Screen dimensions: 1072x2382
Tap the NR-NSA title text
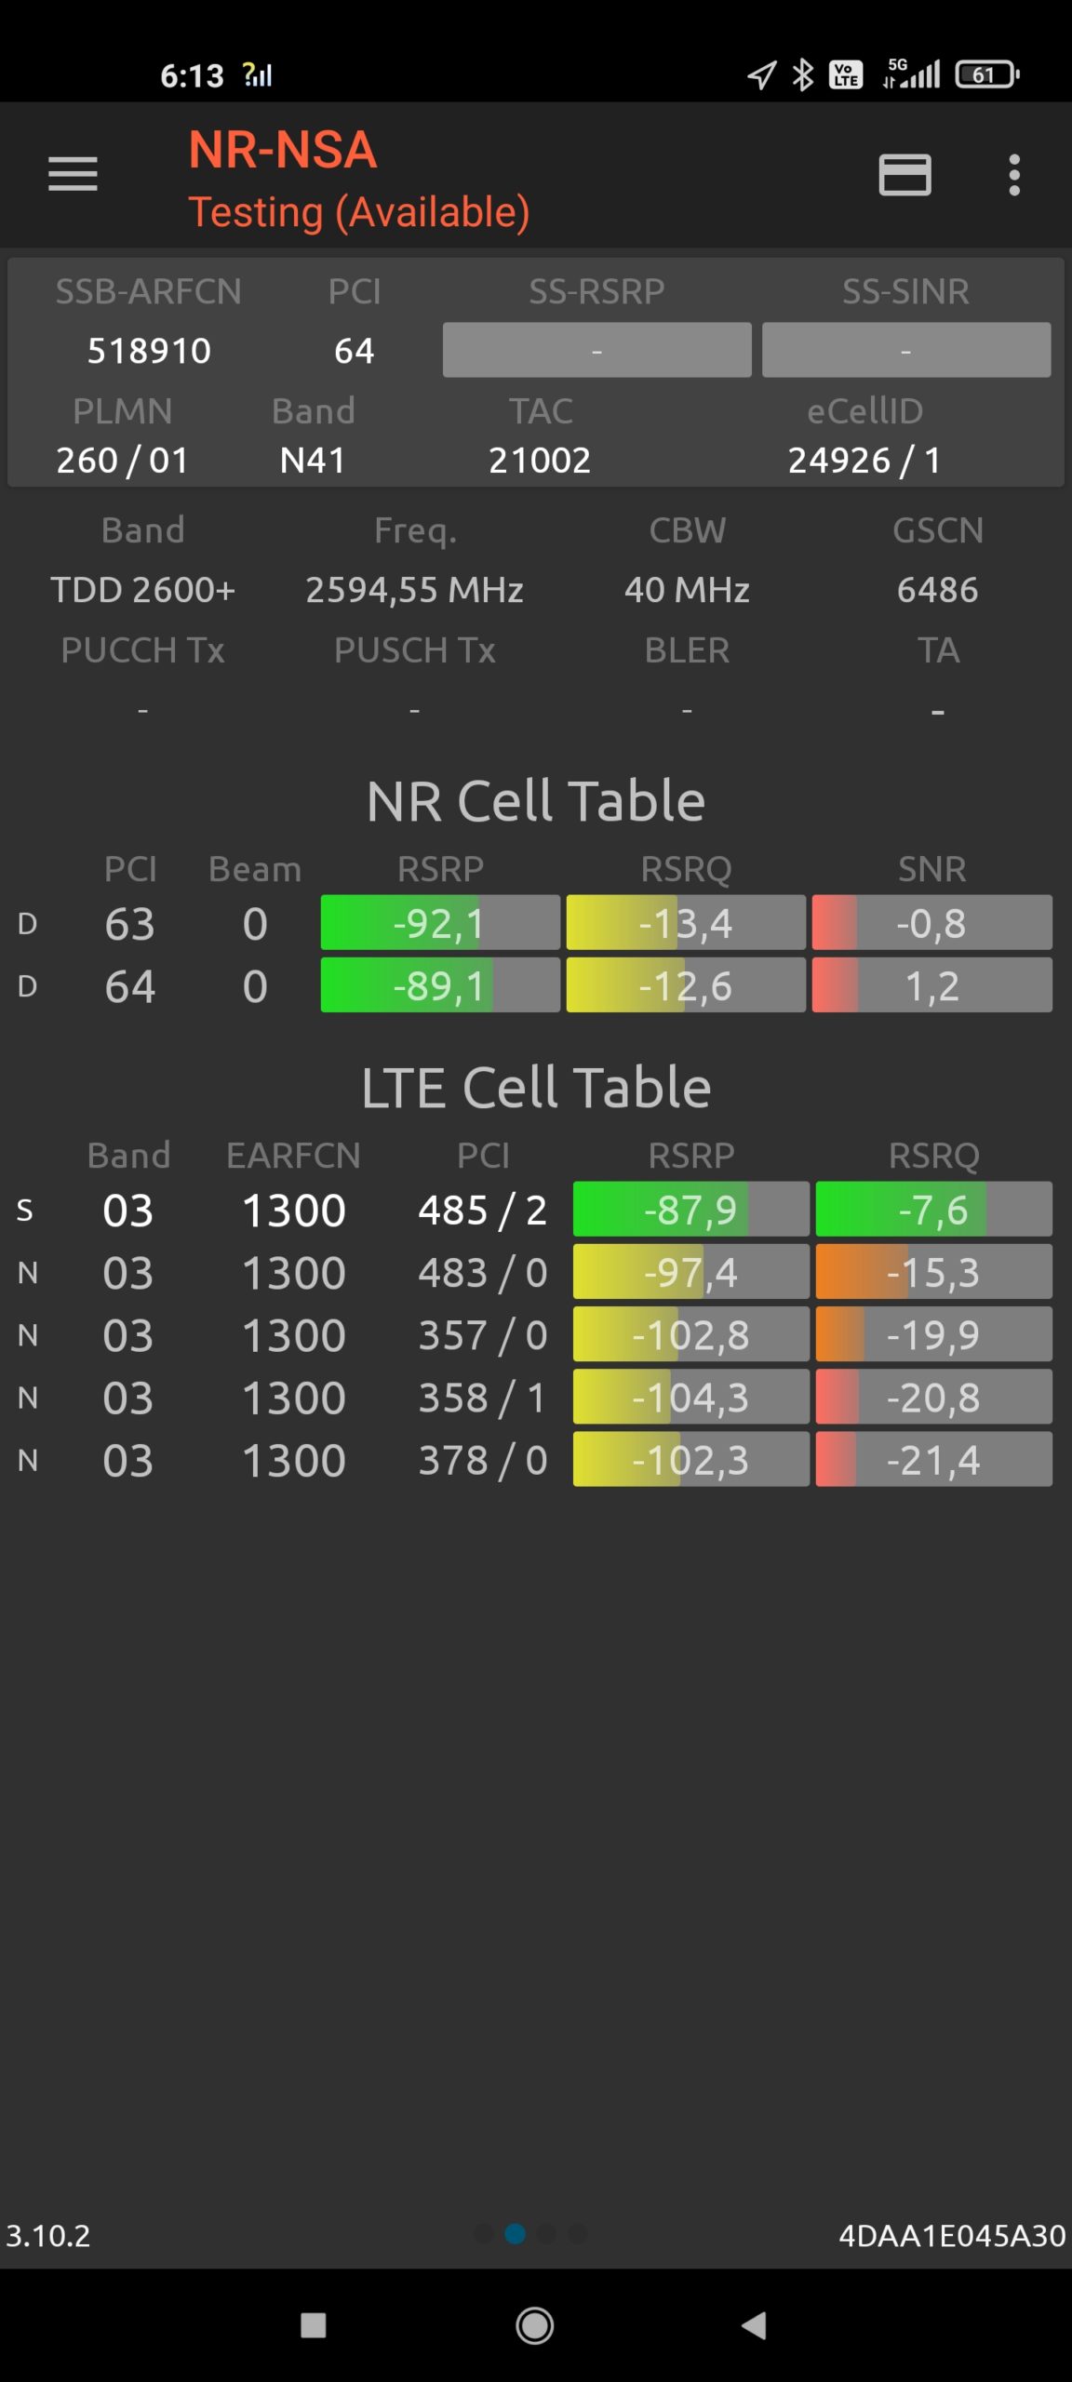click(x=282, y=150)
